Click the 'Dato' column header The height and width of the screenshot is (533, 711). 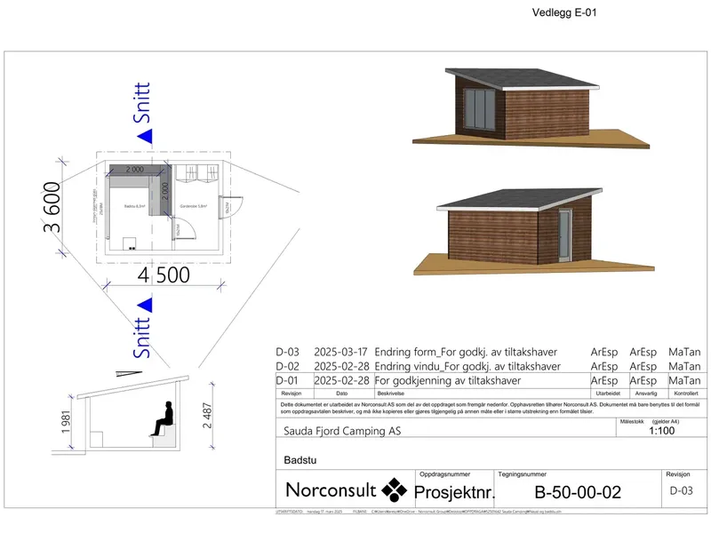click(x=342, y=394)
